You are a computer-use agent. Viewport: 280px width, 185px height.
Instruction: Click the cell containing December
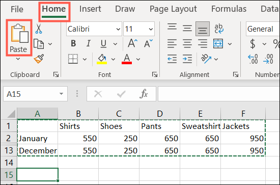38,150
